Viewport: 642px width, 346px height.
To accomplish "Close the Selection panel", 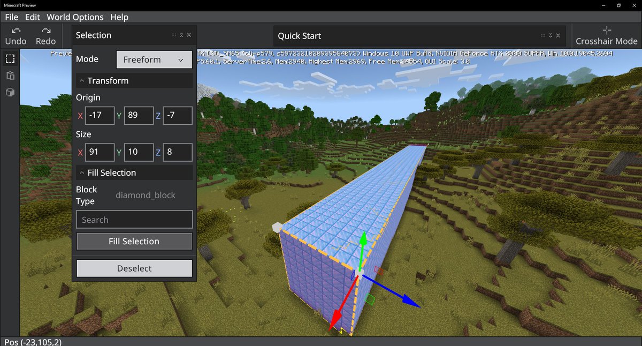I will (x=189, y=35).
